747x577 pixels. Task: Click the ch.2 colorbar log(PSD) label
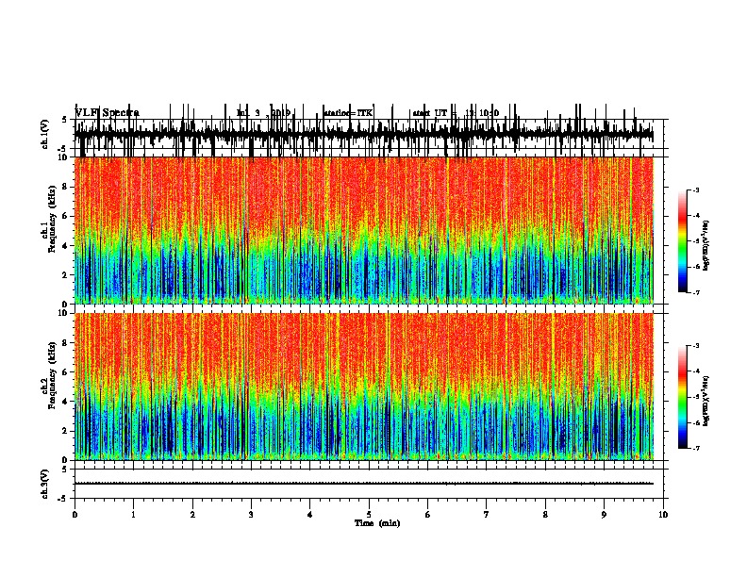(706, 401)
